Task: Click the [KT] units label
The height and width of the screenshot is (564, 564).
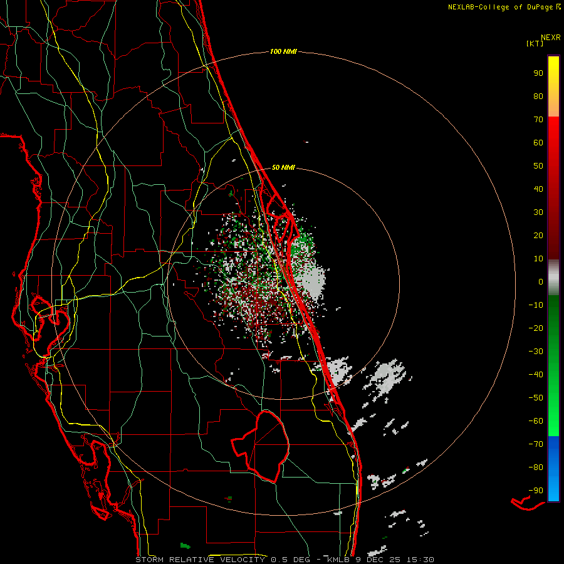Action: click(x=535, y=43)
